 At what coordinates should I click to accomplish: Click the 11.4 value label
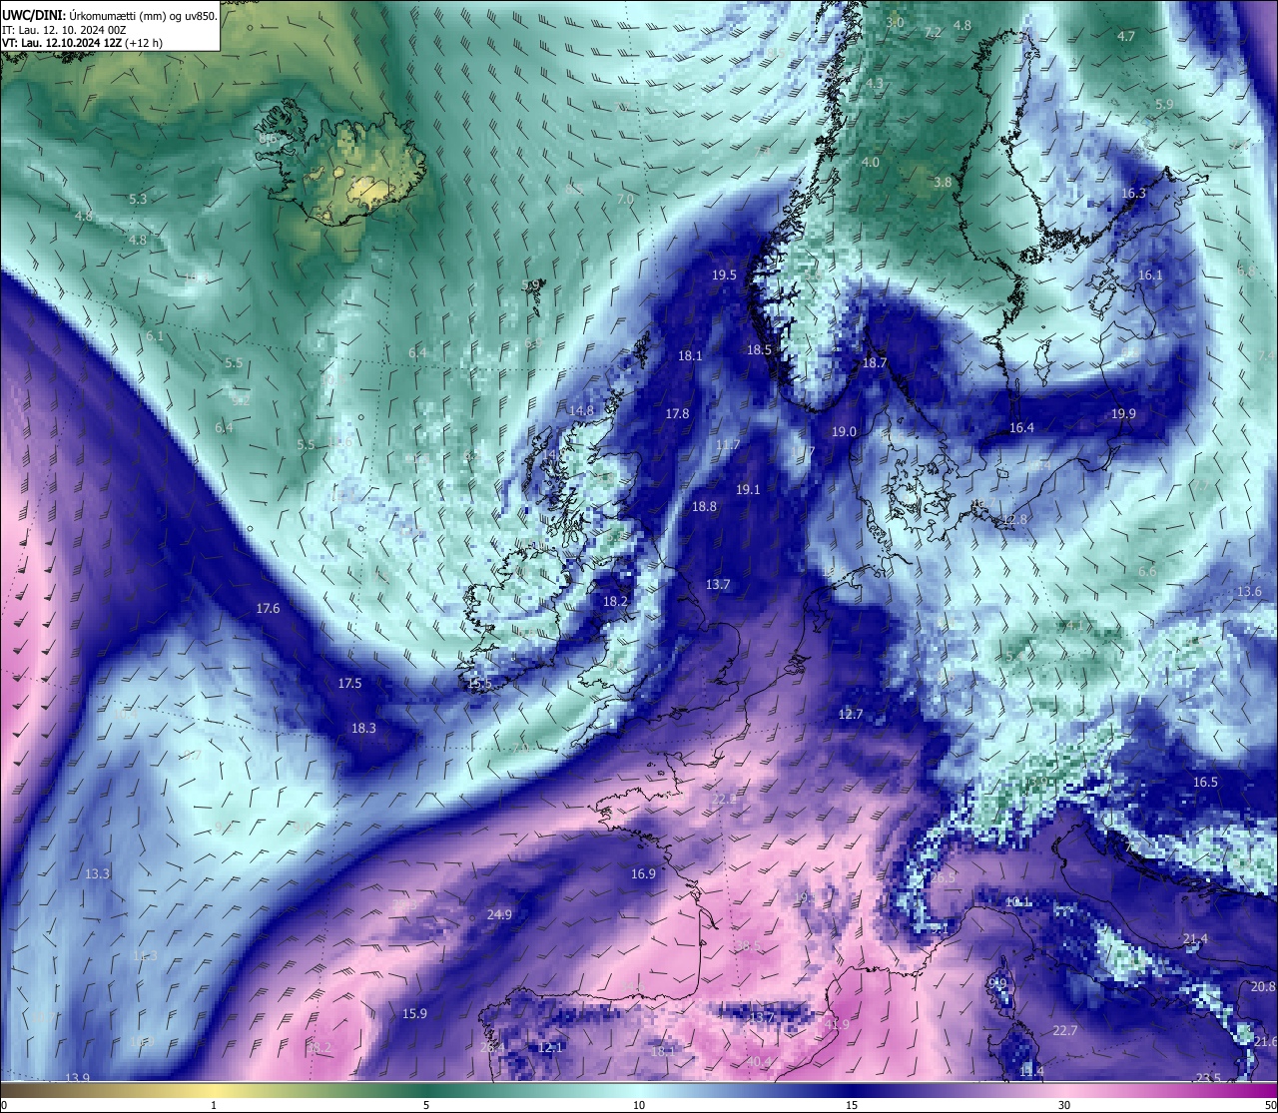point(1031,1072)
